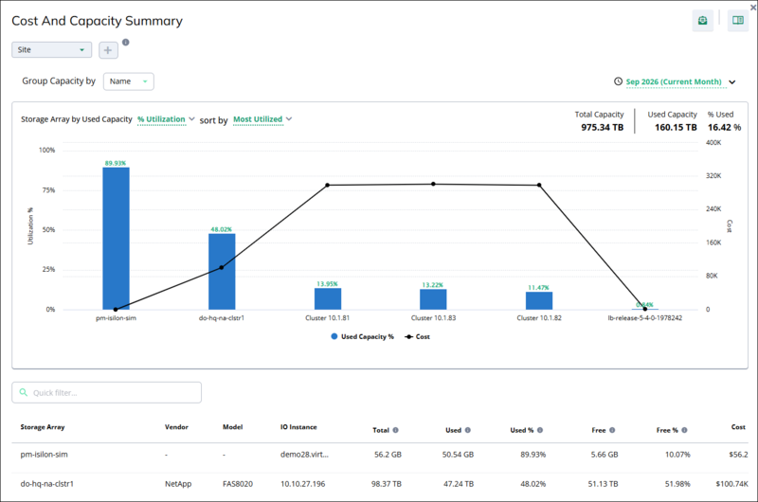This screenshot has width=758, height=502.
Task: Click the 16.42 % used value
Action: point(724,128)
